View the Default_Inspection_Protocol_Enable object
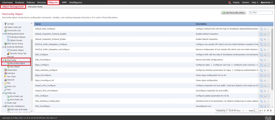 click(x=265, y=39)
